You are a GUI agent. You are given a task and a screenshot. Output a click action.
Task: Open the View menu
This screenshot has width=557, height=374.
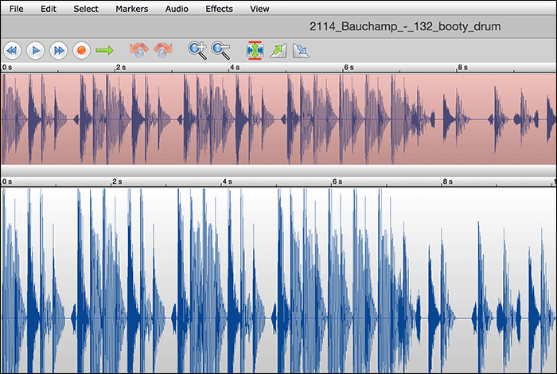(x=259, y=9)
